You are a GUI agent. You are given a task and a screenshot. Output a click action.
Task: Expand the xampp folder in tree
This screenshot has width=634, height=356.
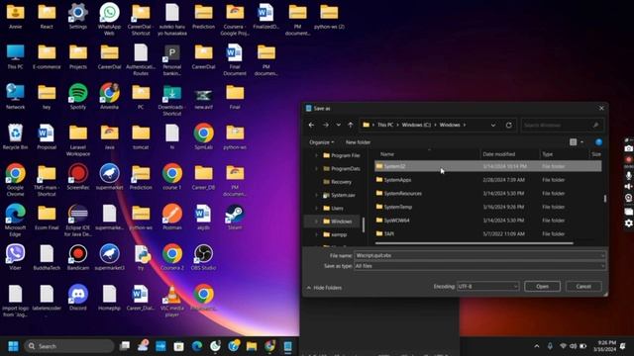tap(317, 234)
